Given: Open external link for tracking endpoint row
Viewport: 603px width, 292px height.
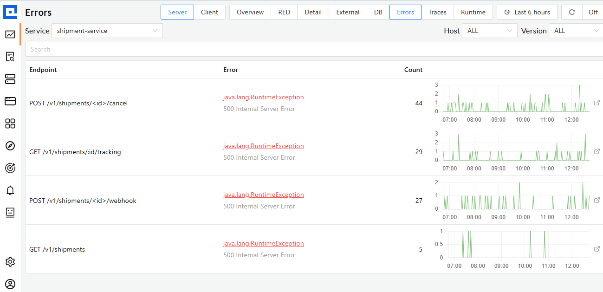Looking at the screenshot, I should (597, 151).
